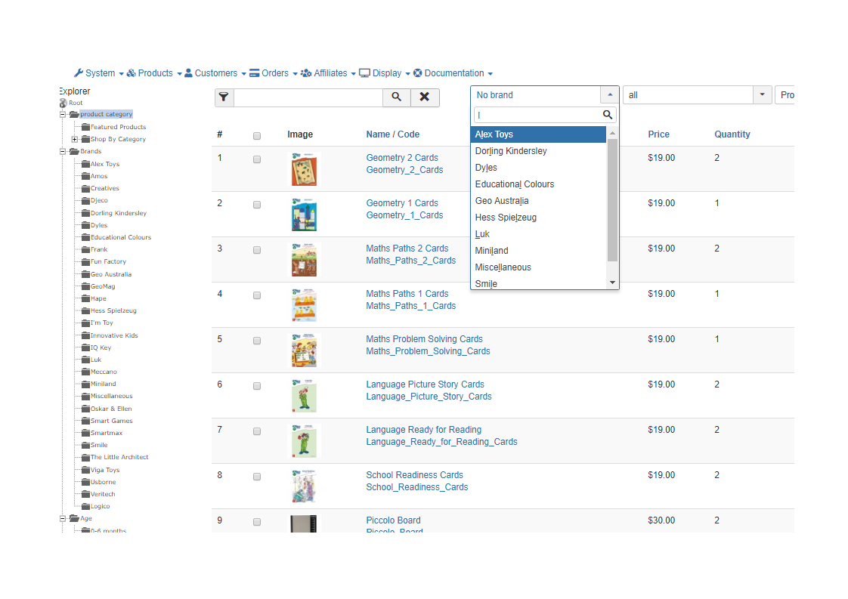Open the Products menu
The width and height of the screenshot is (848, 599).
[154, 73]
